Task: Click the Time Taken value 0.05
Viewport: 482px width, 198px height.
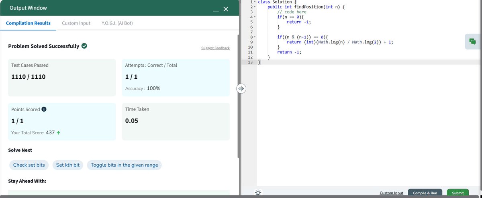Action: click(x=132, y=120)
